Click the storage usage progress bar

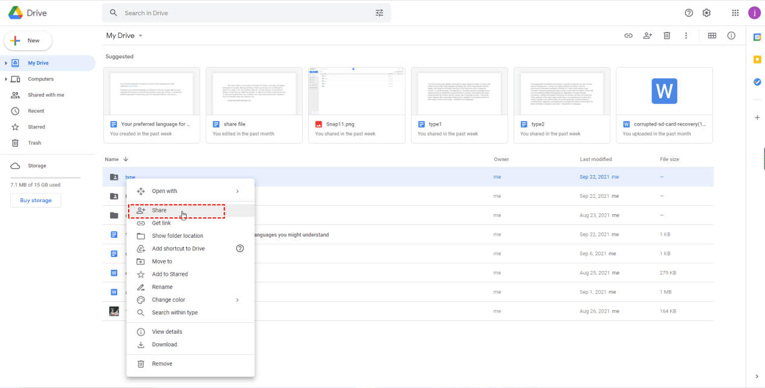tap(45, 177)
